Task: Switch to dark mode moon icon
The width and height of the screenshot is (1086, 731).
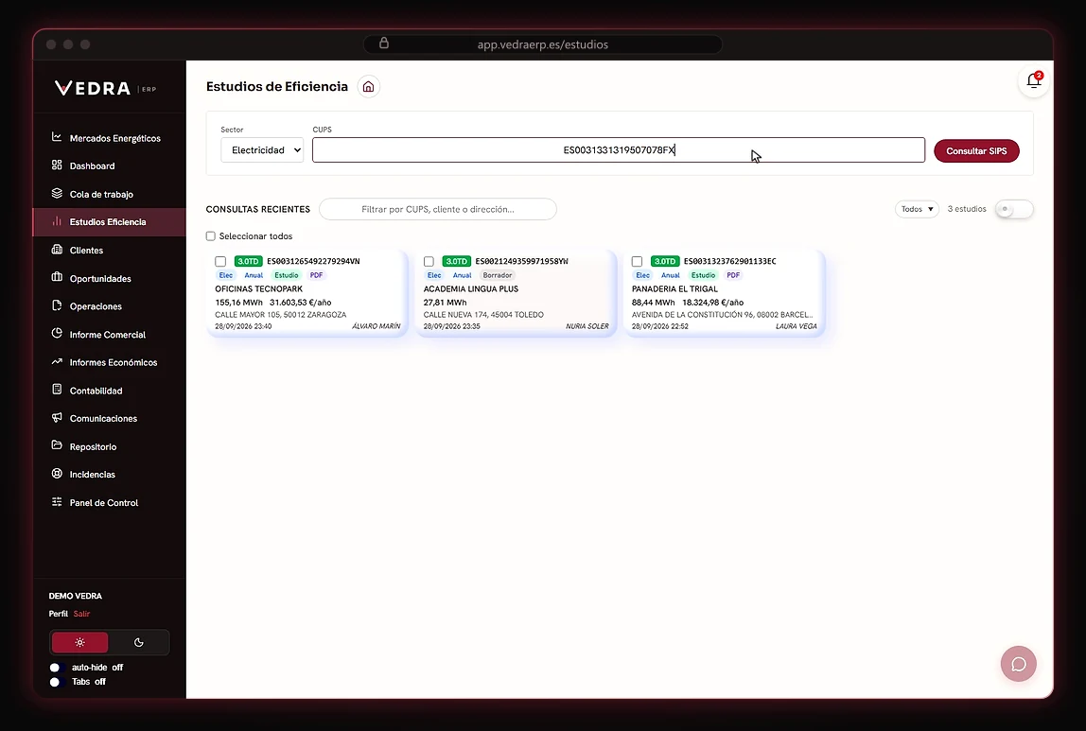Action: pyautogui.click(x=138, y=642)
